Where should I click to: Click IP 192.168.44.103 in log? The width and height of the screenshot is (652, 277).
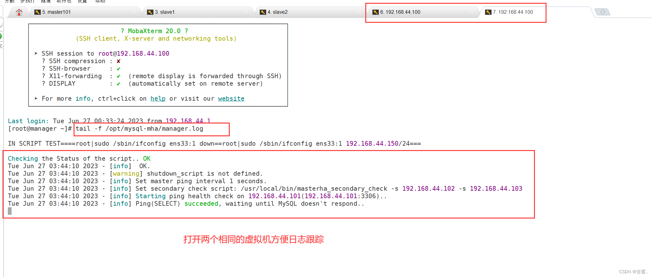[x=496, y=189]
